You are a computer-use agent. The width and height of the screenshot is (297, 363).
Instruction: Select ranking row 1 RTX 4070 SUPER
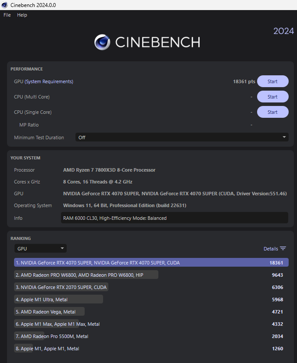[151, 263]
